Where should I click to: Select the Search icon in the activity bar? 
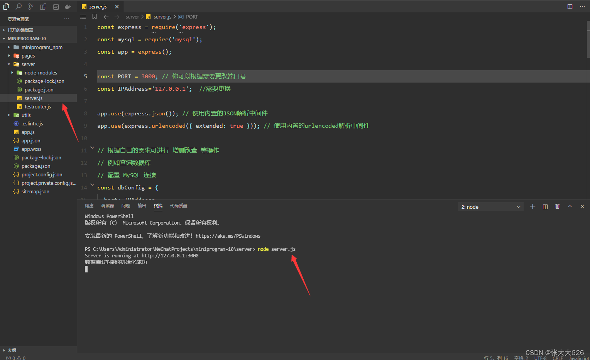click(x=18, y=7)
